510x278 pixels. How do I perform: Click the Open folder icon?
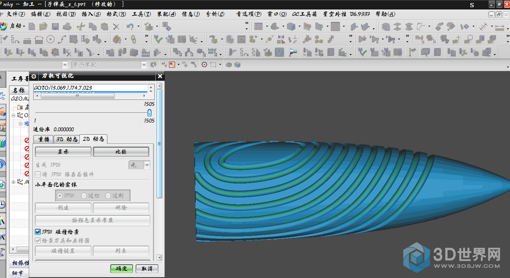(x=44, y=26)
